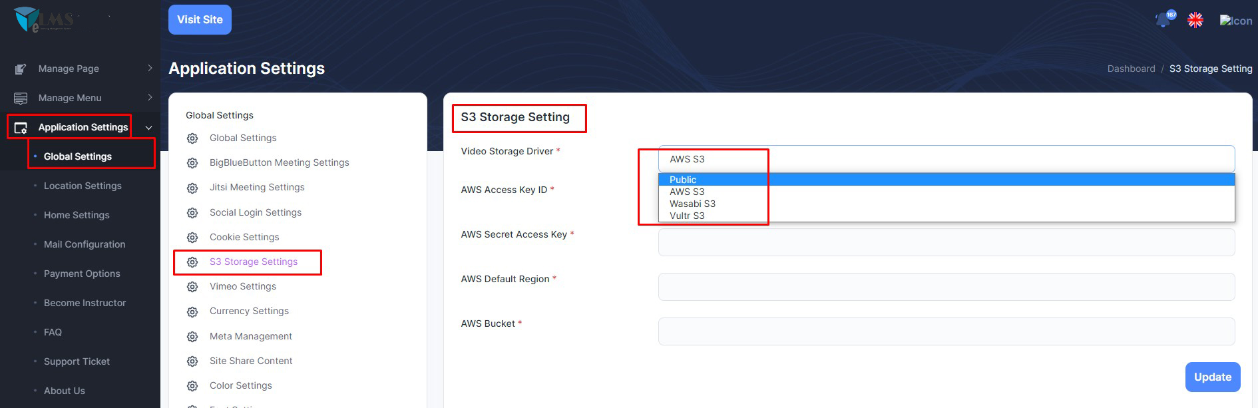Image resolution: width=1258 pixels, height=408 pixels.
Task: Click the AWS Bucket input field
Action: click(946, 331)
